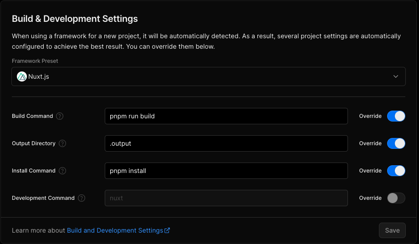Screen dimensions: 419x244
Task: Enable the Development Command override toggle
Action: click(x=396, y=198)
